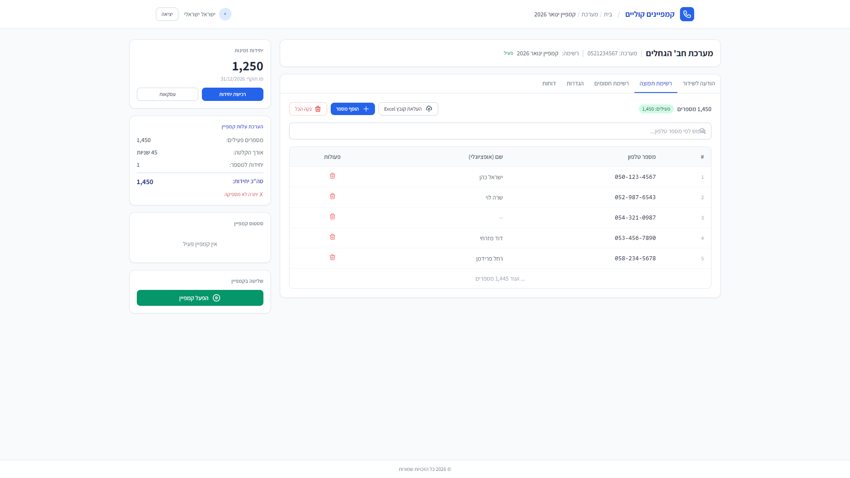The height and width of the screenshot is (478, 850).
Task: Click the בית breadcrumb link
Action: 608,15
